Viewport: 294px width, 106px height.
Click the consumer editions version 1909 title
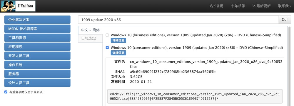click(x=197, y=48)
